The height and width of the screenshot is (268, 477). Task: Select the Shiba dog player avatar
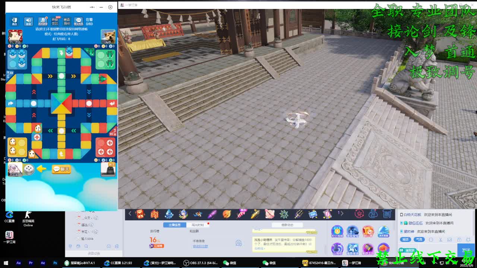(108, 37)
